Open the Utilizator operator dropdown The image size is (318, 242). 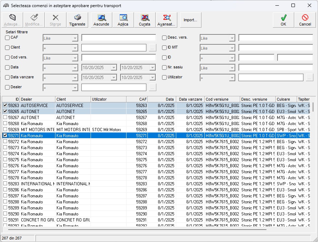click(232, 78)
